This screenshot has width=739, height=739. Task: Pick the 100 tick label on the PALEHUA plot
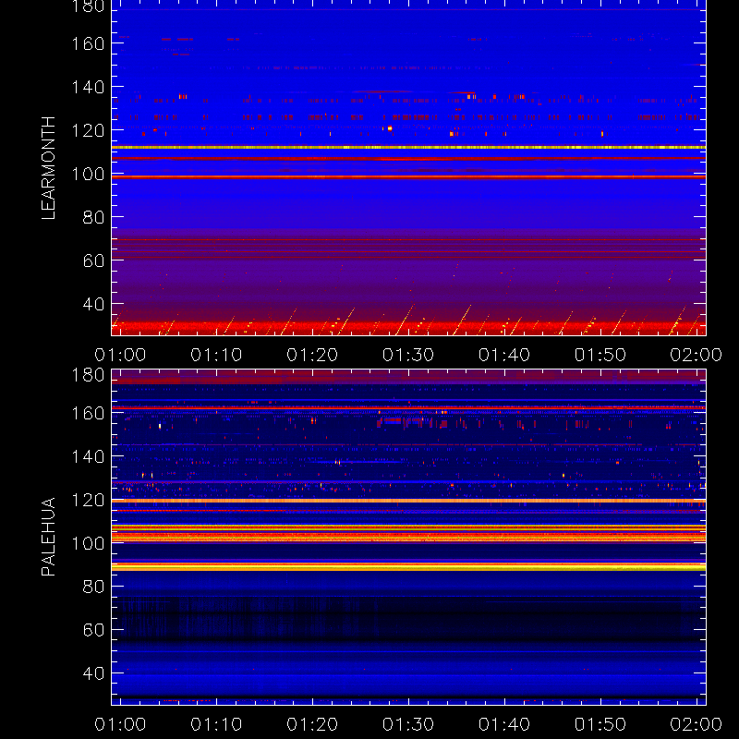pyautogui.click(x=88, y=543)
